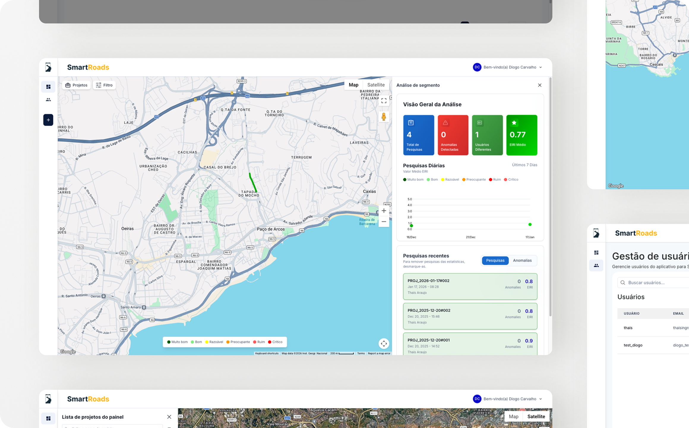Click the 16/Dec data point on the chart
The width and height of the screenshot is (689, 428).
click(411, 226)
